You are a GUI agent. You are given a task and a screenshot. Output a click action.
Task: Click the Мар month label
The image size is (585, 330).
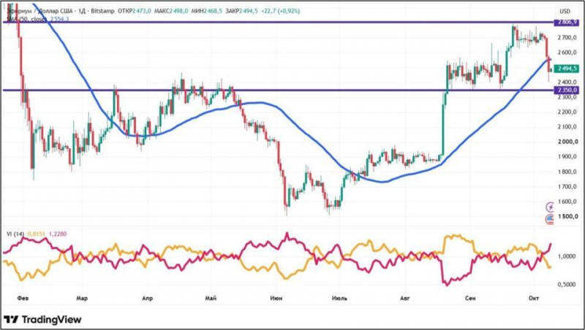pyautogui.click(x=82, y=298)
